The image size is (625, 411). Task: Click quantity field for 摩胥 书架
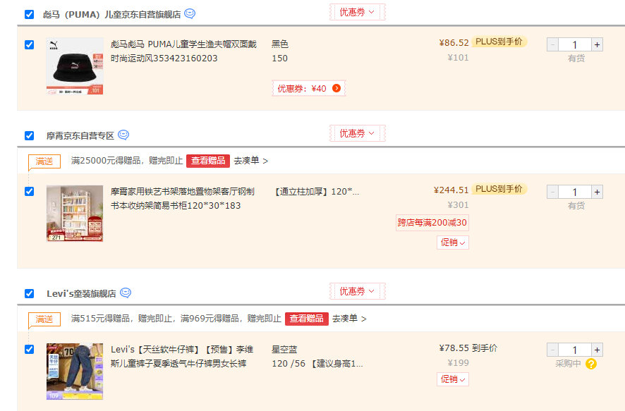(x=575, y=192)
